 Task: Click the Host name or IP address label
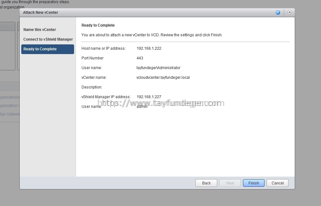coord(103,48)
